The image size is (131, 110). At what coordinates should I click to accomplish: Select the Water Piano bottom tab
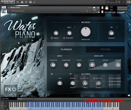(9, 99)
